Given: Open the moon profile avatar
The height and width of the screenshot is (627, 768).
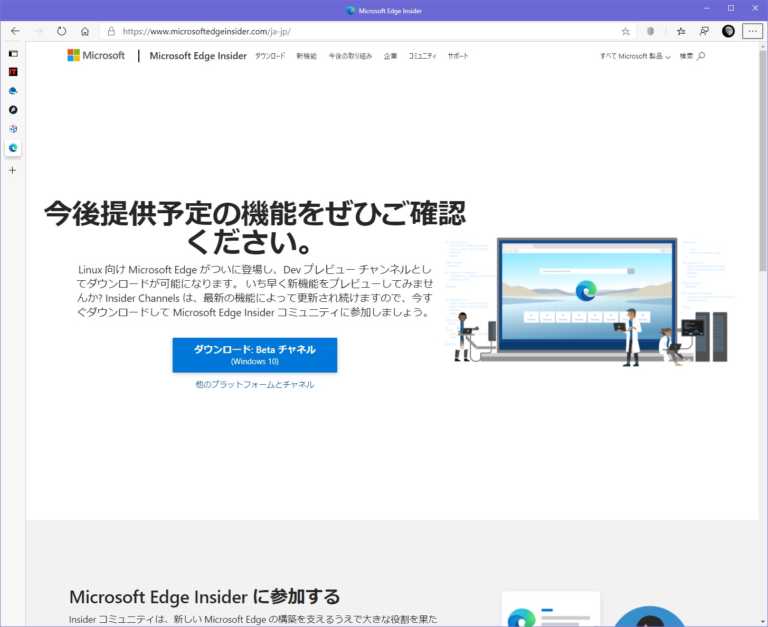Looking at the screenshot, I should tap(728, 32).
